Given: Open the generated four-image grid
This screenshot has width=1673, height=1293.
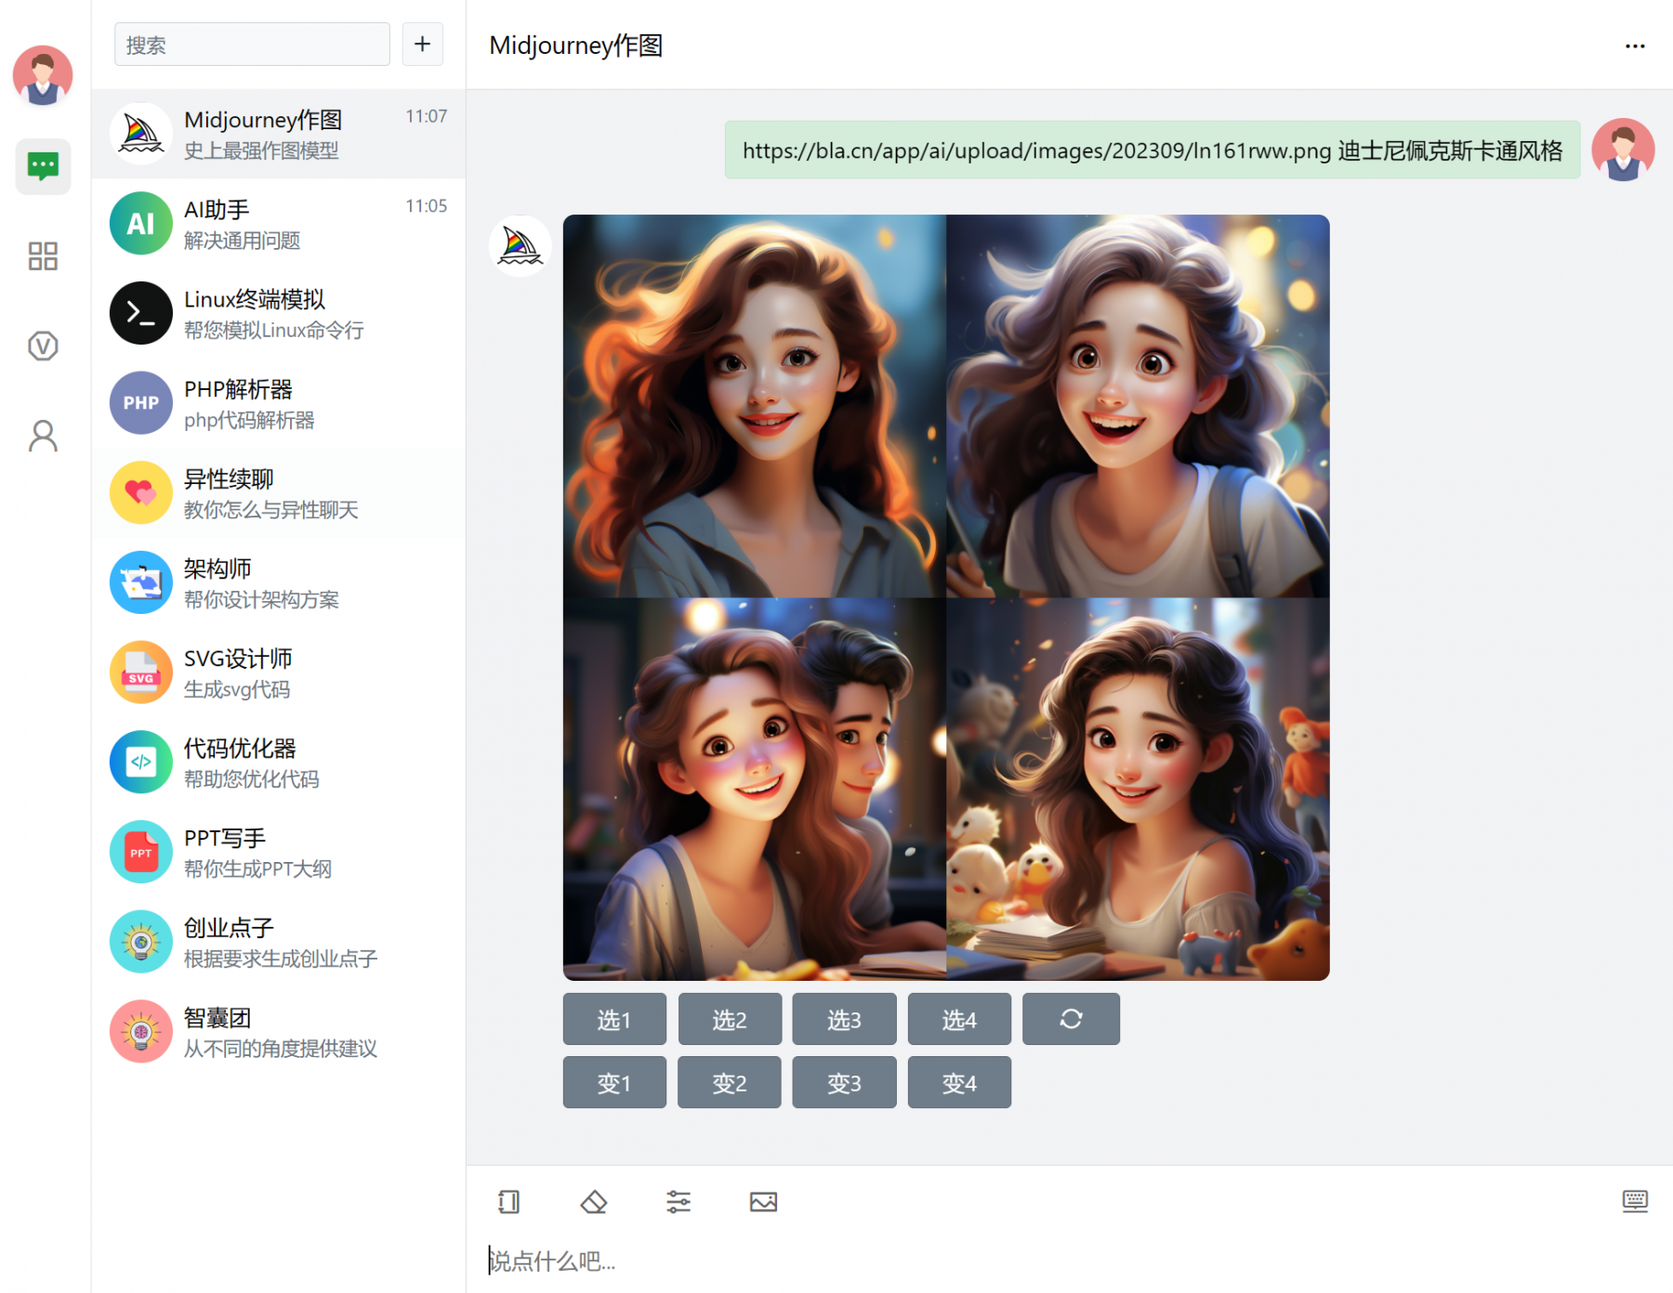Looking at the screenshot, I should click(x=946, y=597).
